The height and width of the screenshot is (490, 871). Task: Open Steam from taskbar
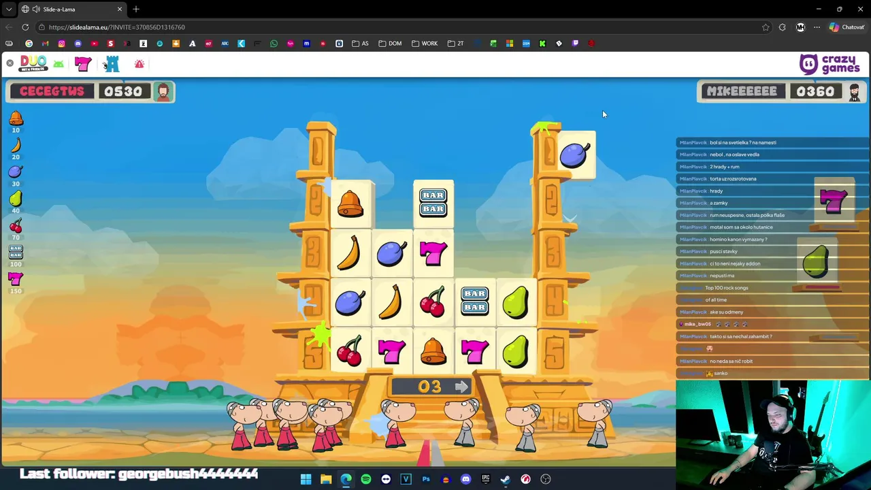[506, 479]
